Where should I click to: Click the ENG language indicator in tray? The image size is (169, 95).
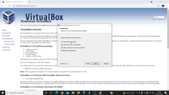tap(153, 93)
